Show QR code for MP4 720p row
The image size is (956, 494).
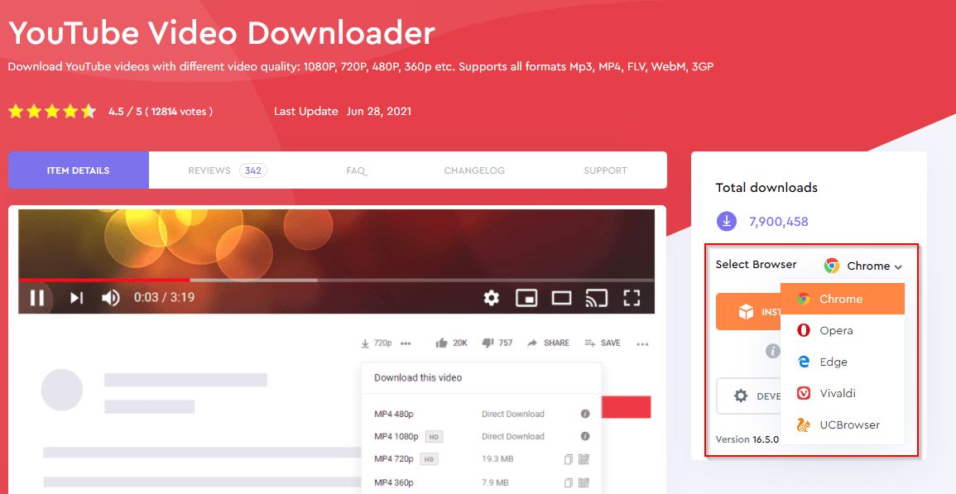584,459
